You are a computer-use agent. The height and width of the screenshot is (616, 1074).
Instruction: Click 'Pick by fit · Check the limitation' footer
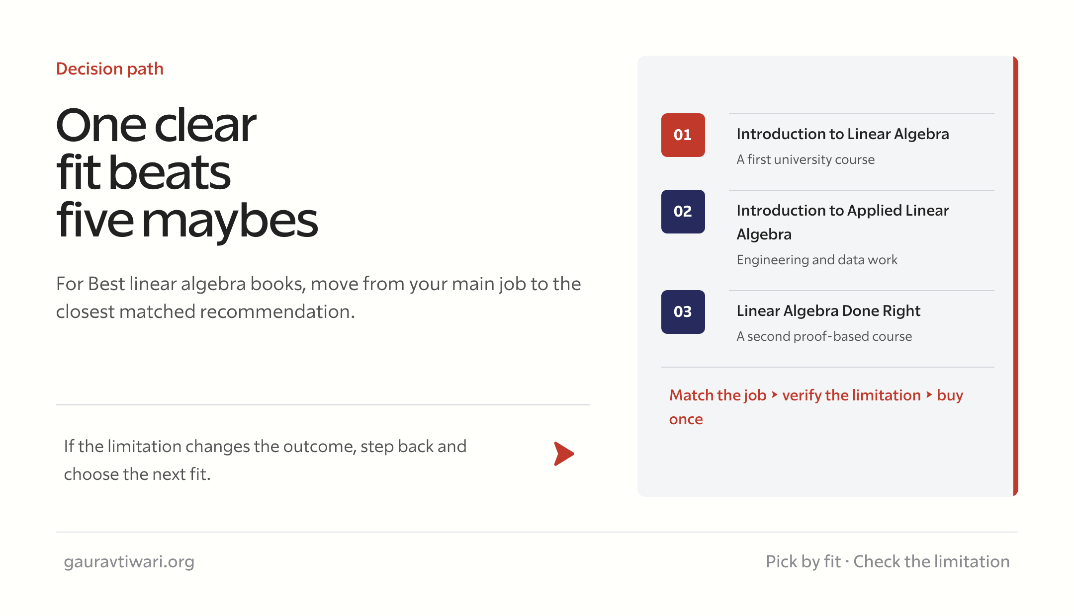click(x=888, y=562)
